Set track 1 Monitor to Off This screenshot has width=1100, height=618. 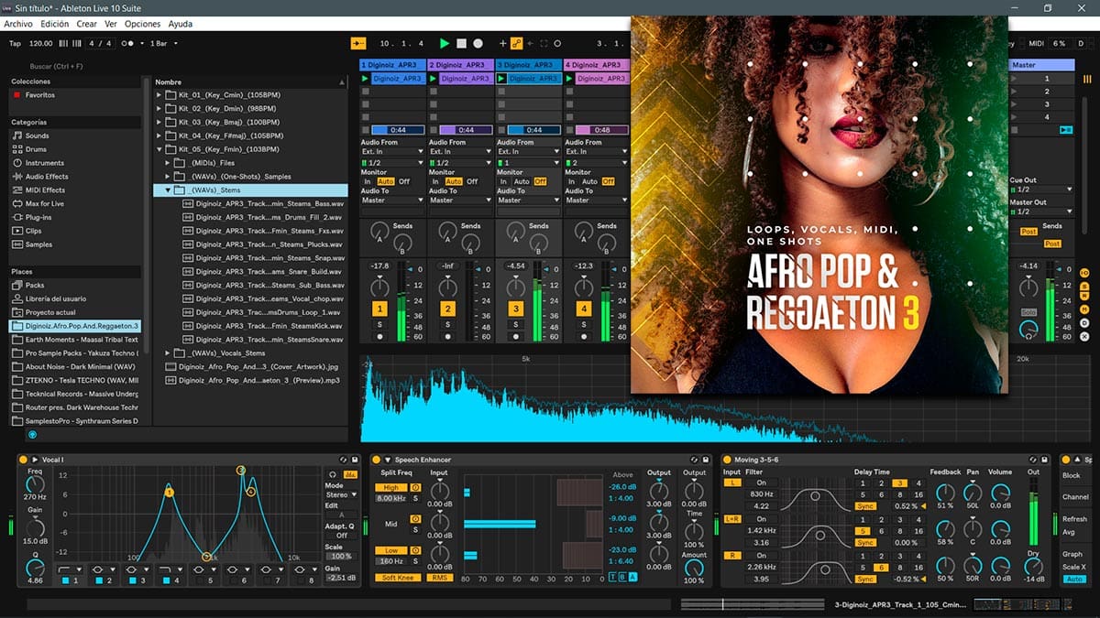tap(404, 181)
